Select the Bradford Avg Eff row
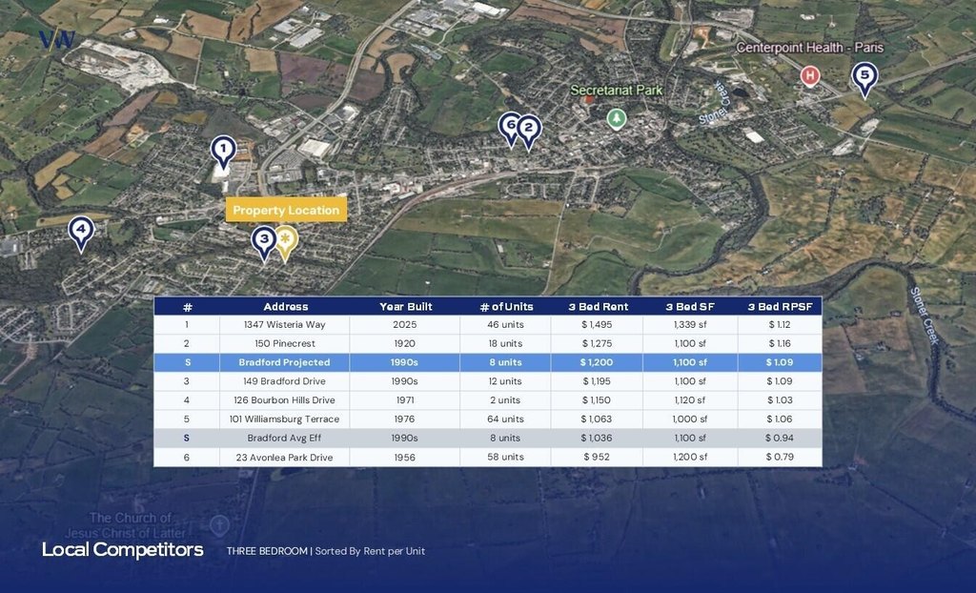 pyautogui.click(x=487, y=439)
